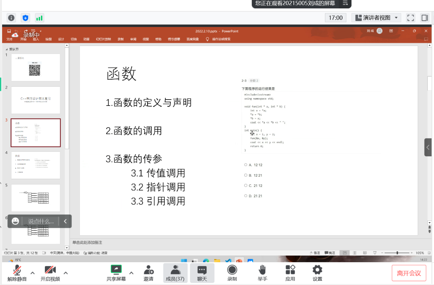Open the screen-sharing options menu icon
This screenshot has height=285, width=434.
(x=345, y=3)
